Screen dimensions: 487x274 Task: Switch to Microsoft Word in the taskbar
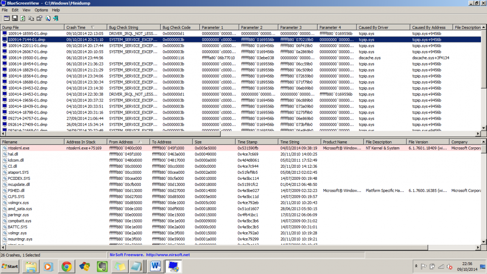pos(155,267)
